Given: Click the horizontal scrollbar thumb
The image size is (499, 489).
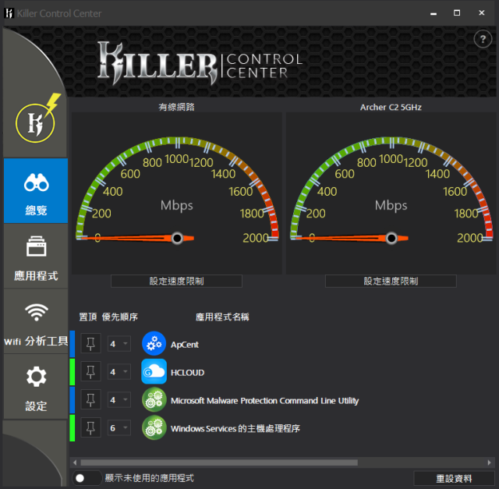Looking at the screenshot, I should click(219, 462).
